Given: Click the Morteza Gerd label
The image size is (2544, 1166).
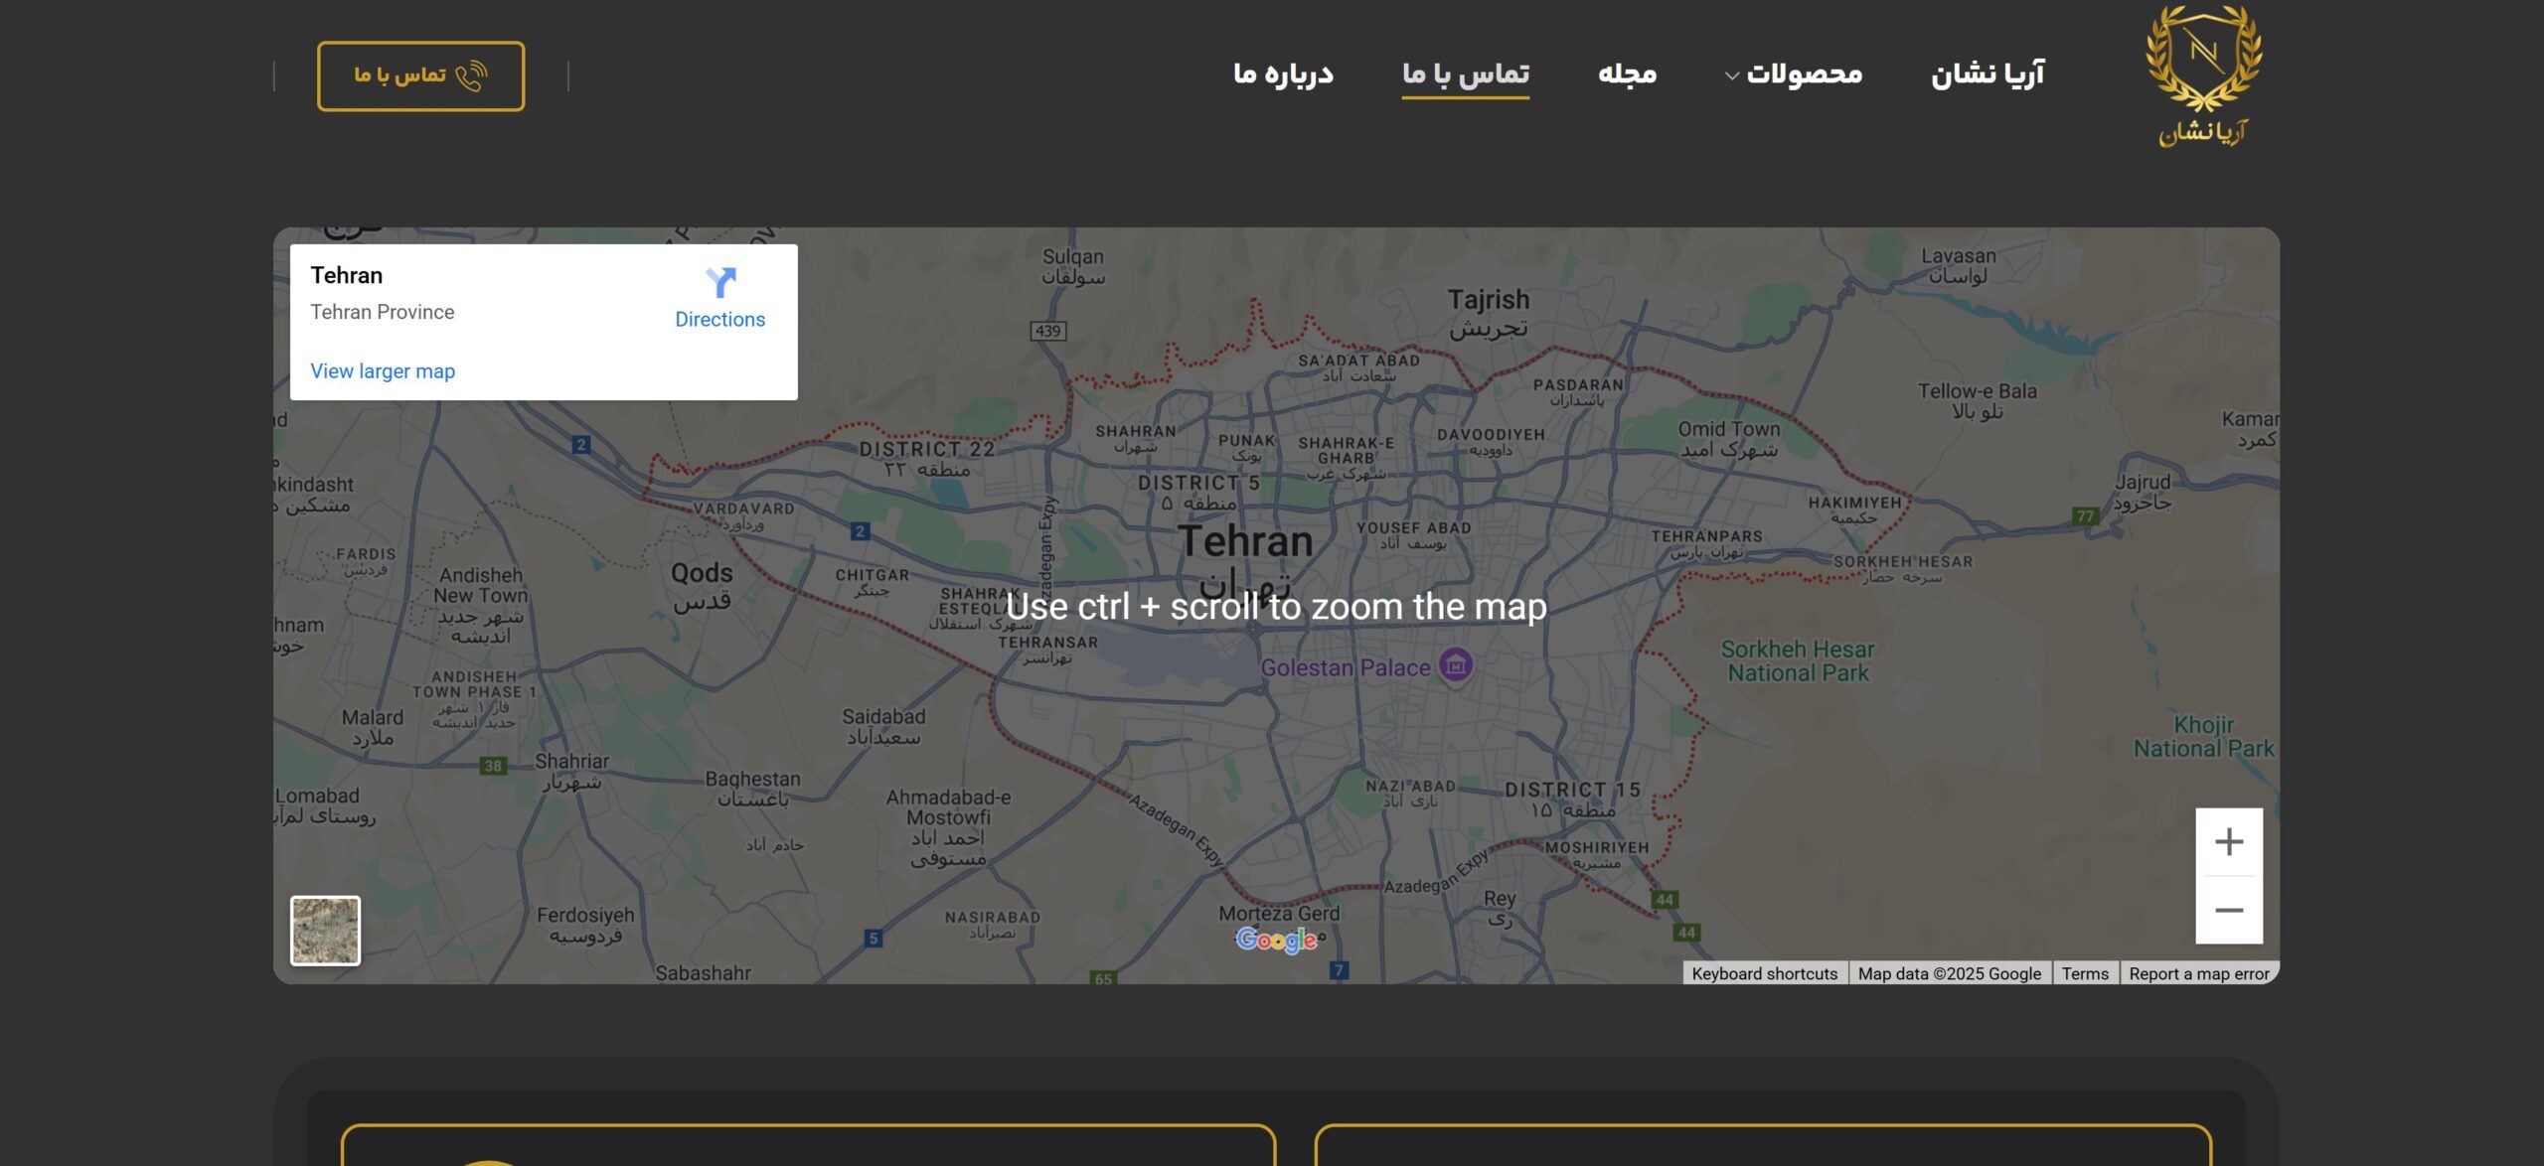Looking at the screenshot, I should (1279, 913).
